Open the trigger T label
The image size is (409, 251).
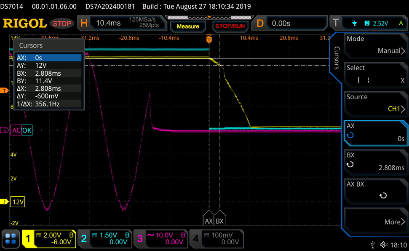click(336, 23)
